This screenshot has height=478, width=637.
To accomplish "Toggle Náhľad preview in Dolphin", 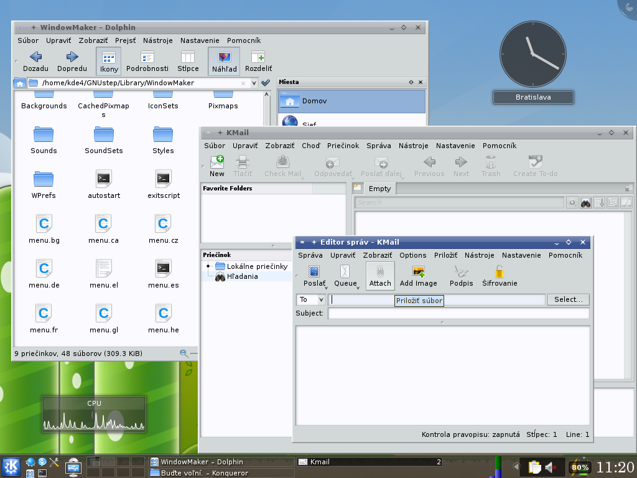I will pos(224,62).
